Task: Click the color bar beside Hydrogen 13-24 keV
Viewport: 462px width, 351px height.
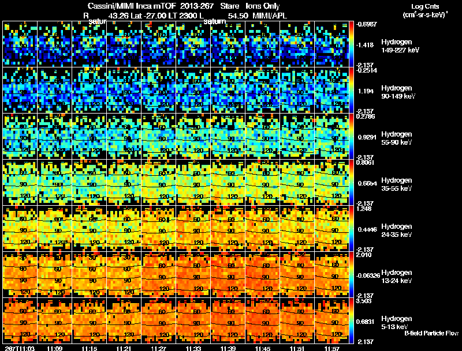Action: tap(351, 274)
